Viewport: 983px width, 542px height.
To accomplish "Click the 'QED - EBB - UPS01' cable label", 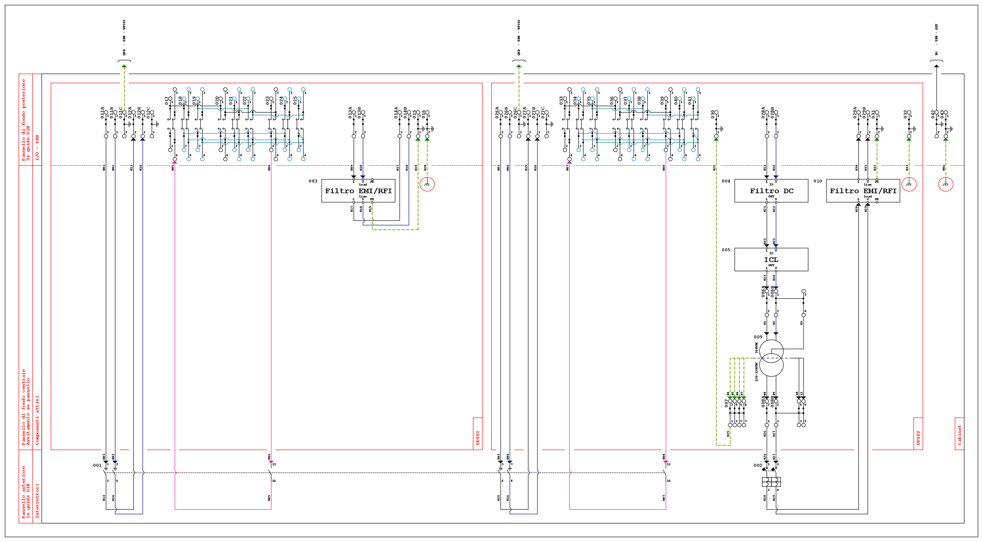I will (124, 37).
